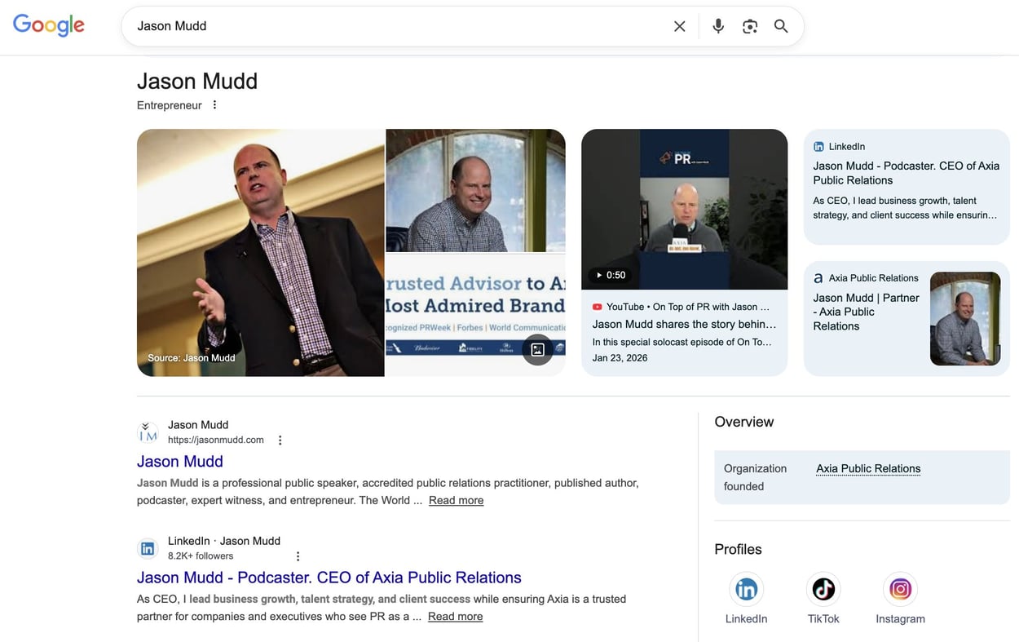
Task: Open the Trusted Advisor banner image
Action: tap(475, 315)
